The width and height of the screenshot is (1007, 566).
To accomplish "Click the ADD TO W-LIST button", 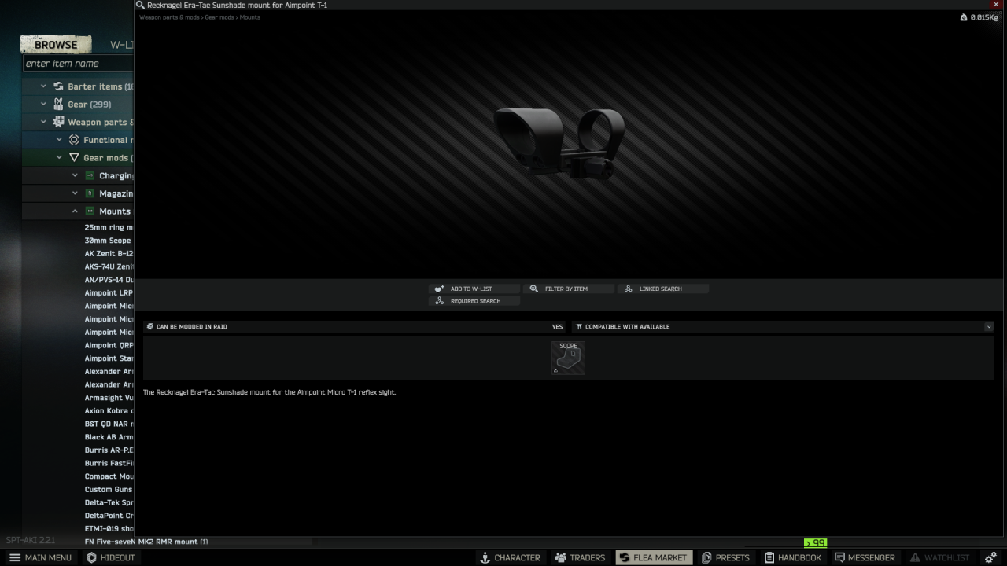I will point(474,289).
